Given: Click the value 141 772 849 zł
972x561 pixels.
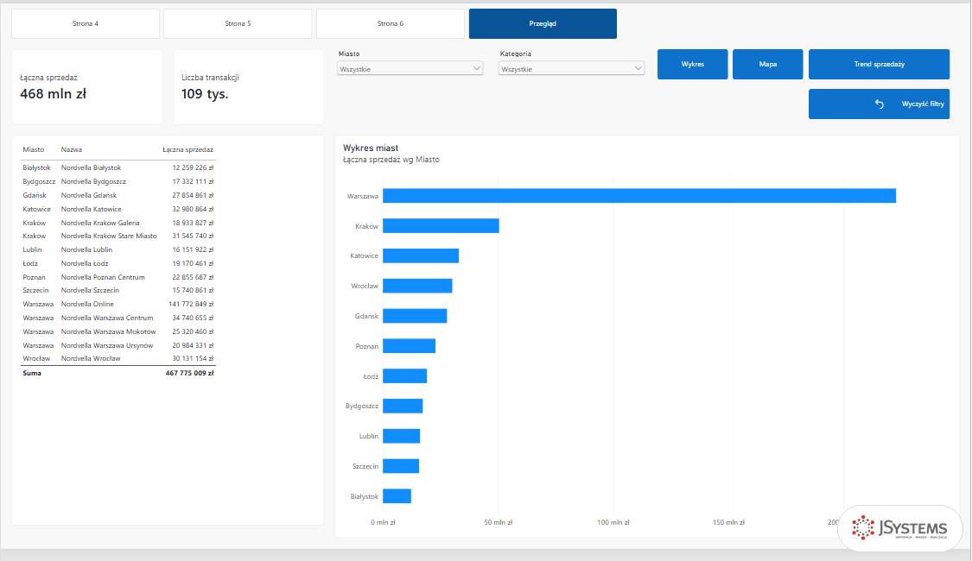Looking at the screenshot, I should click(191, 304).
